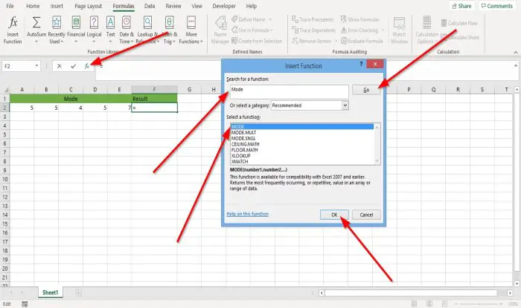
Task: Select the highlighted MODE function entry
Action: pos(302,126)
